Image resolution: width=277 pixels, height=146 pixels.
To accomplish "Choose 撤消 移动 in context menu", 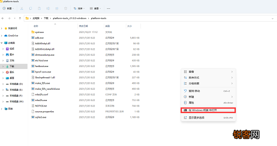I will pyautogui.click(x=209, y=91).
